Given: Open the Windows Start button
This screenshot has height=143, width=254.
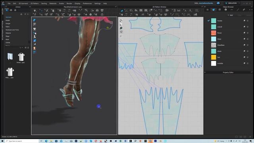Looking at the screenshot, I should pos(2,141).
